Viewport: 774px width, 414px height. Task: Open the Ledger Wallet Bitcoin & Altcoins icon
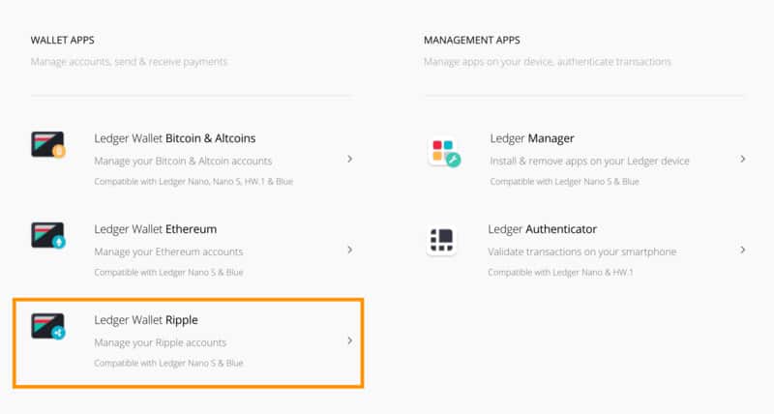(x=48, y=144)
